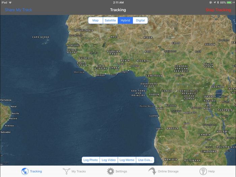
Task: Open the Settings gear icon
Action: coord(111,171)
